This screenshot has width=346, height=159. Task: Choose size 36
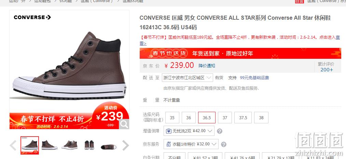pos(189,118)
